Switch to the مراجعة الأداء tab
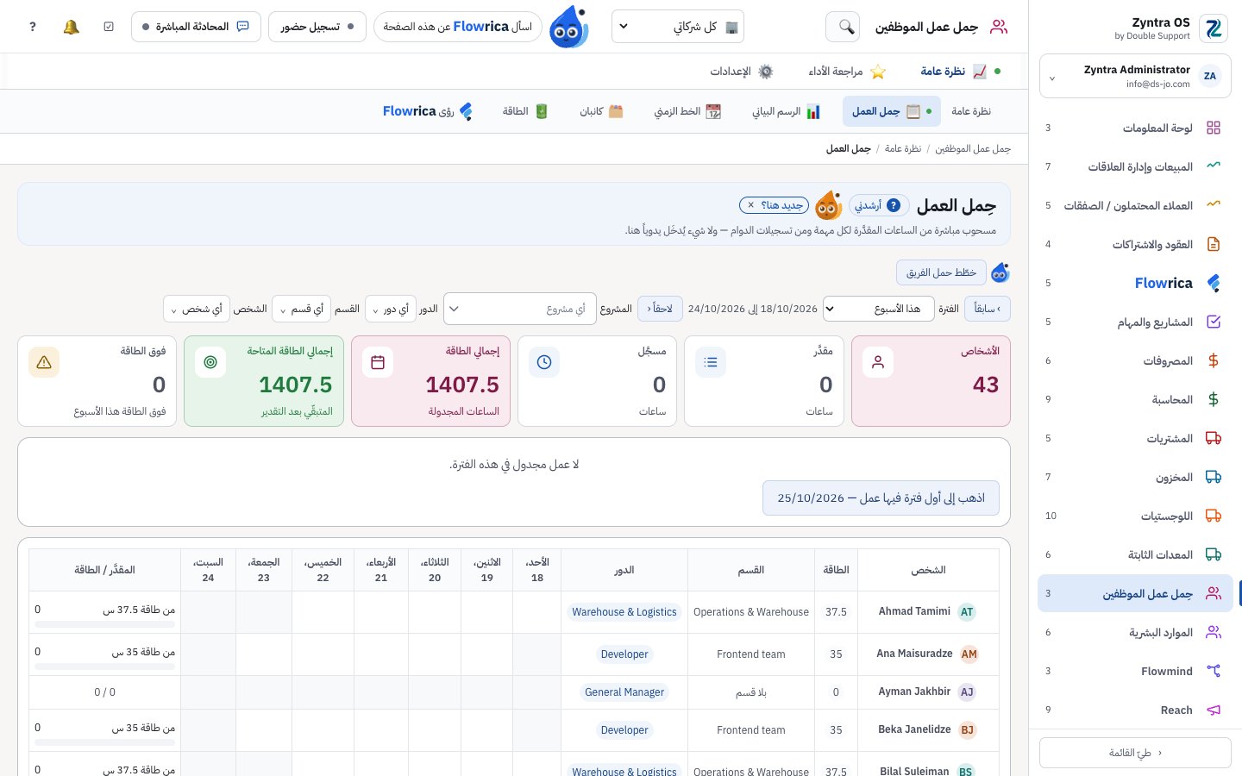 [x=847, y=72]
